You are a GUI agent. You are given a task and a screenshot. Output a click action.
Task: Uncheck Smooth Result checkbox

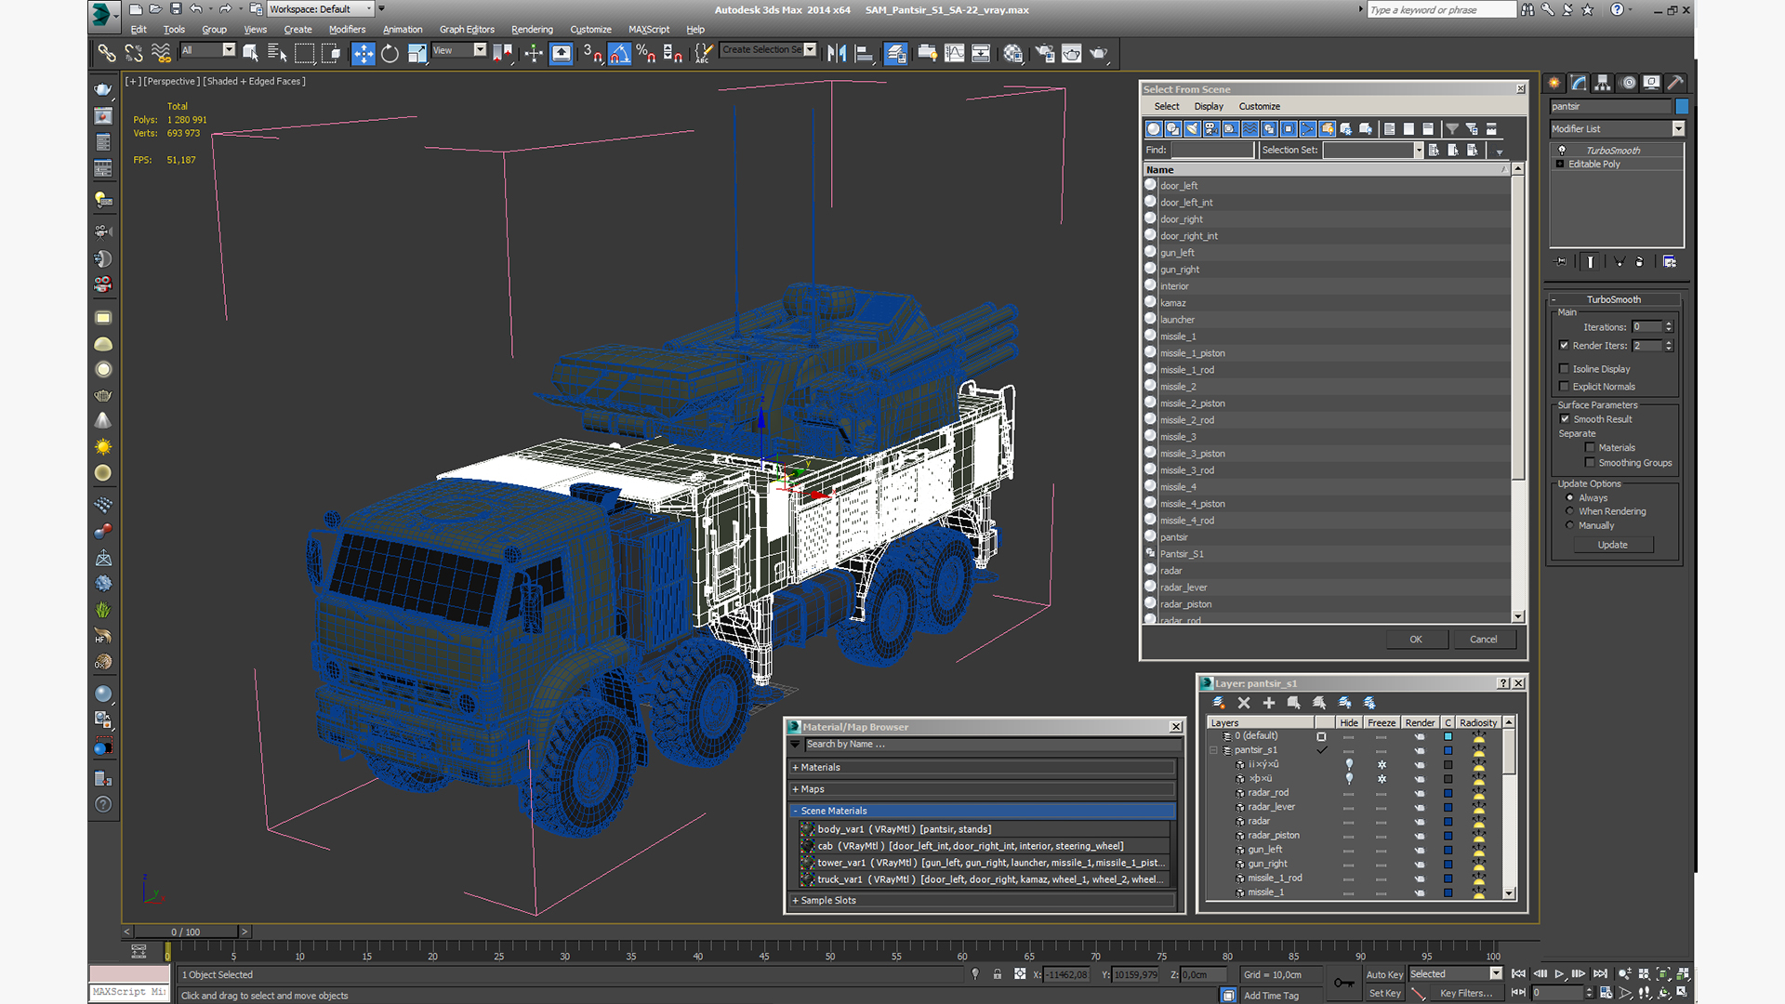pyautogui.click(x=1565, y=419)
